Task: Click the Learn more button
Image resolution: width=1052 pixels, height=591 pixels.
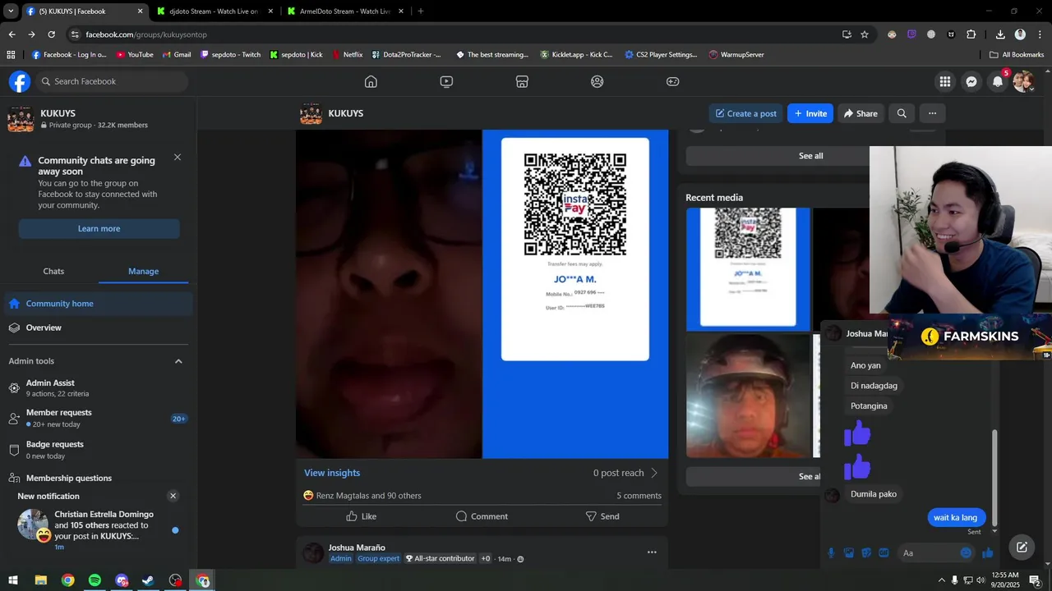Action: [99, 228]
